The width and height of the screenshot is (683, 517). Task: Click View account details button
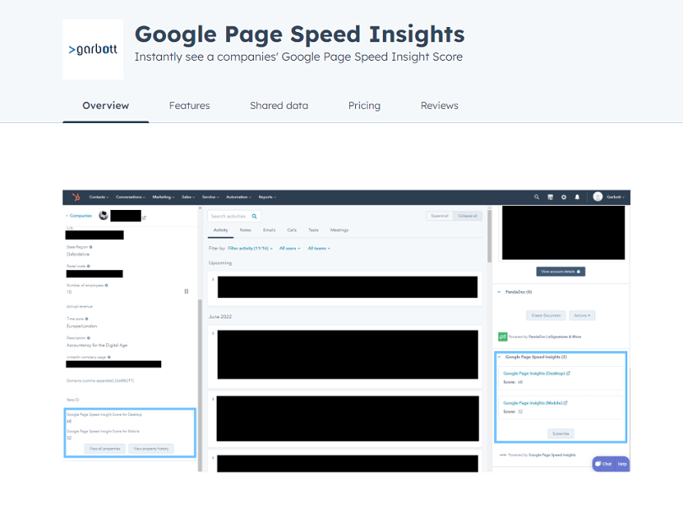[561, 272]
